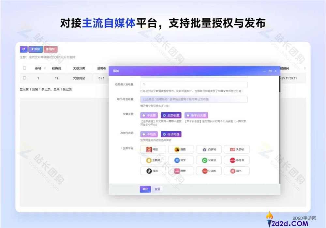Maximize the 添加 dialog window

270,71
